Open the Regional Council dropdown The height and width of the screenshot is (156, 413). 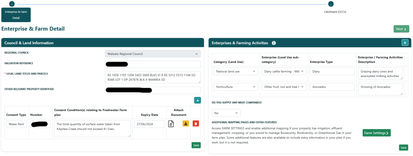(153, 54)
